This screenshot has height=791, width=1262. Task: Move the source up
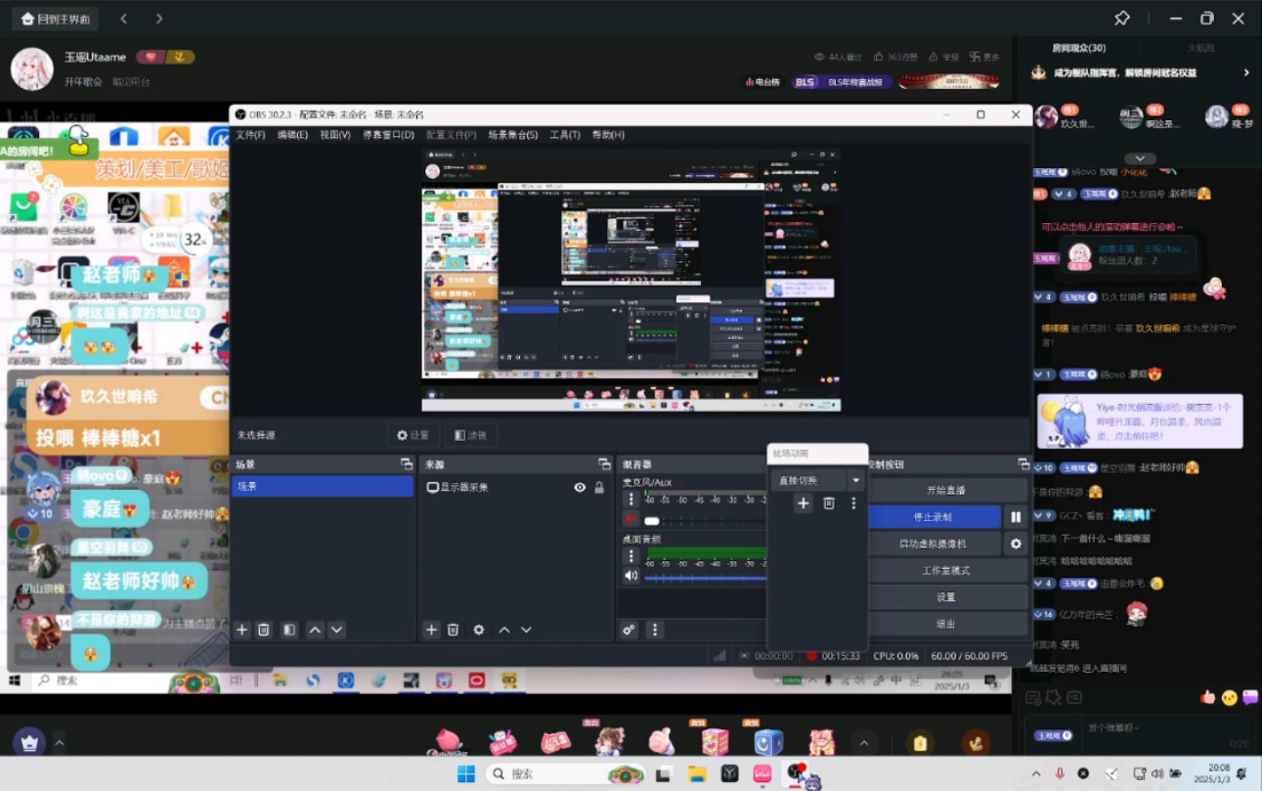coord(504,630)
